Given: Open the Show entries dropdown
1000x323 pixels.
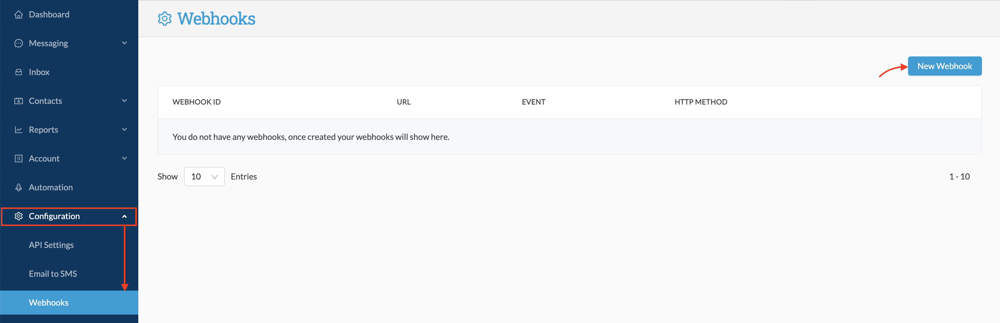Looking at the screenshot, I should click(x=204, y=177).
